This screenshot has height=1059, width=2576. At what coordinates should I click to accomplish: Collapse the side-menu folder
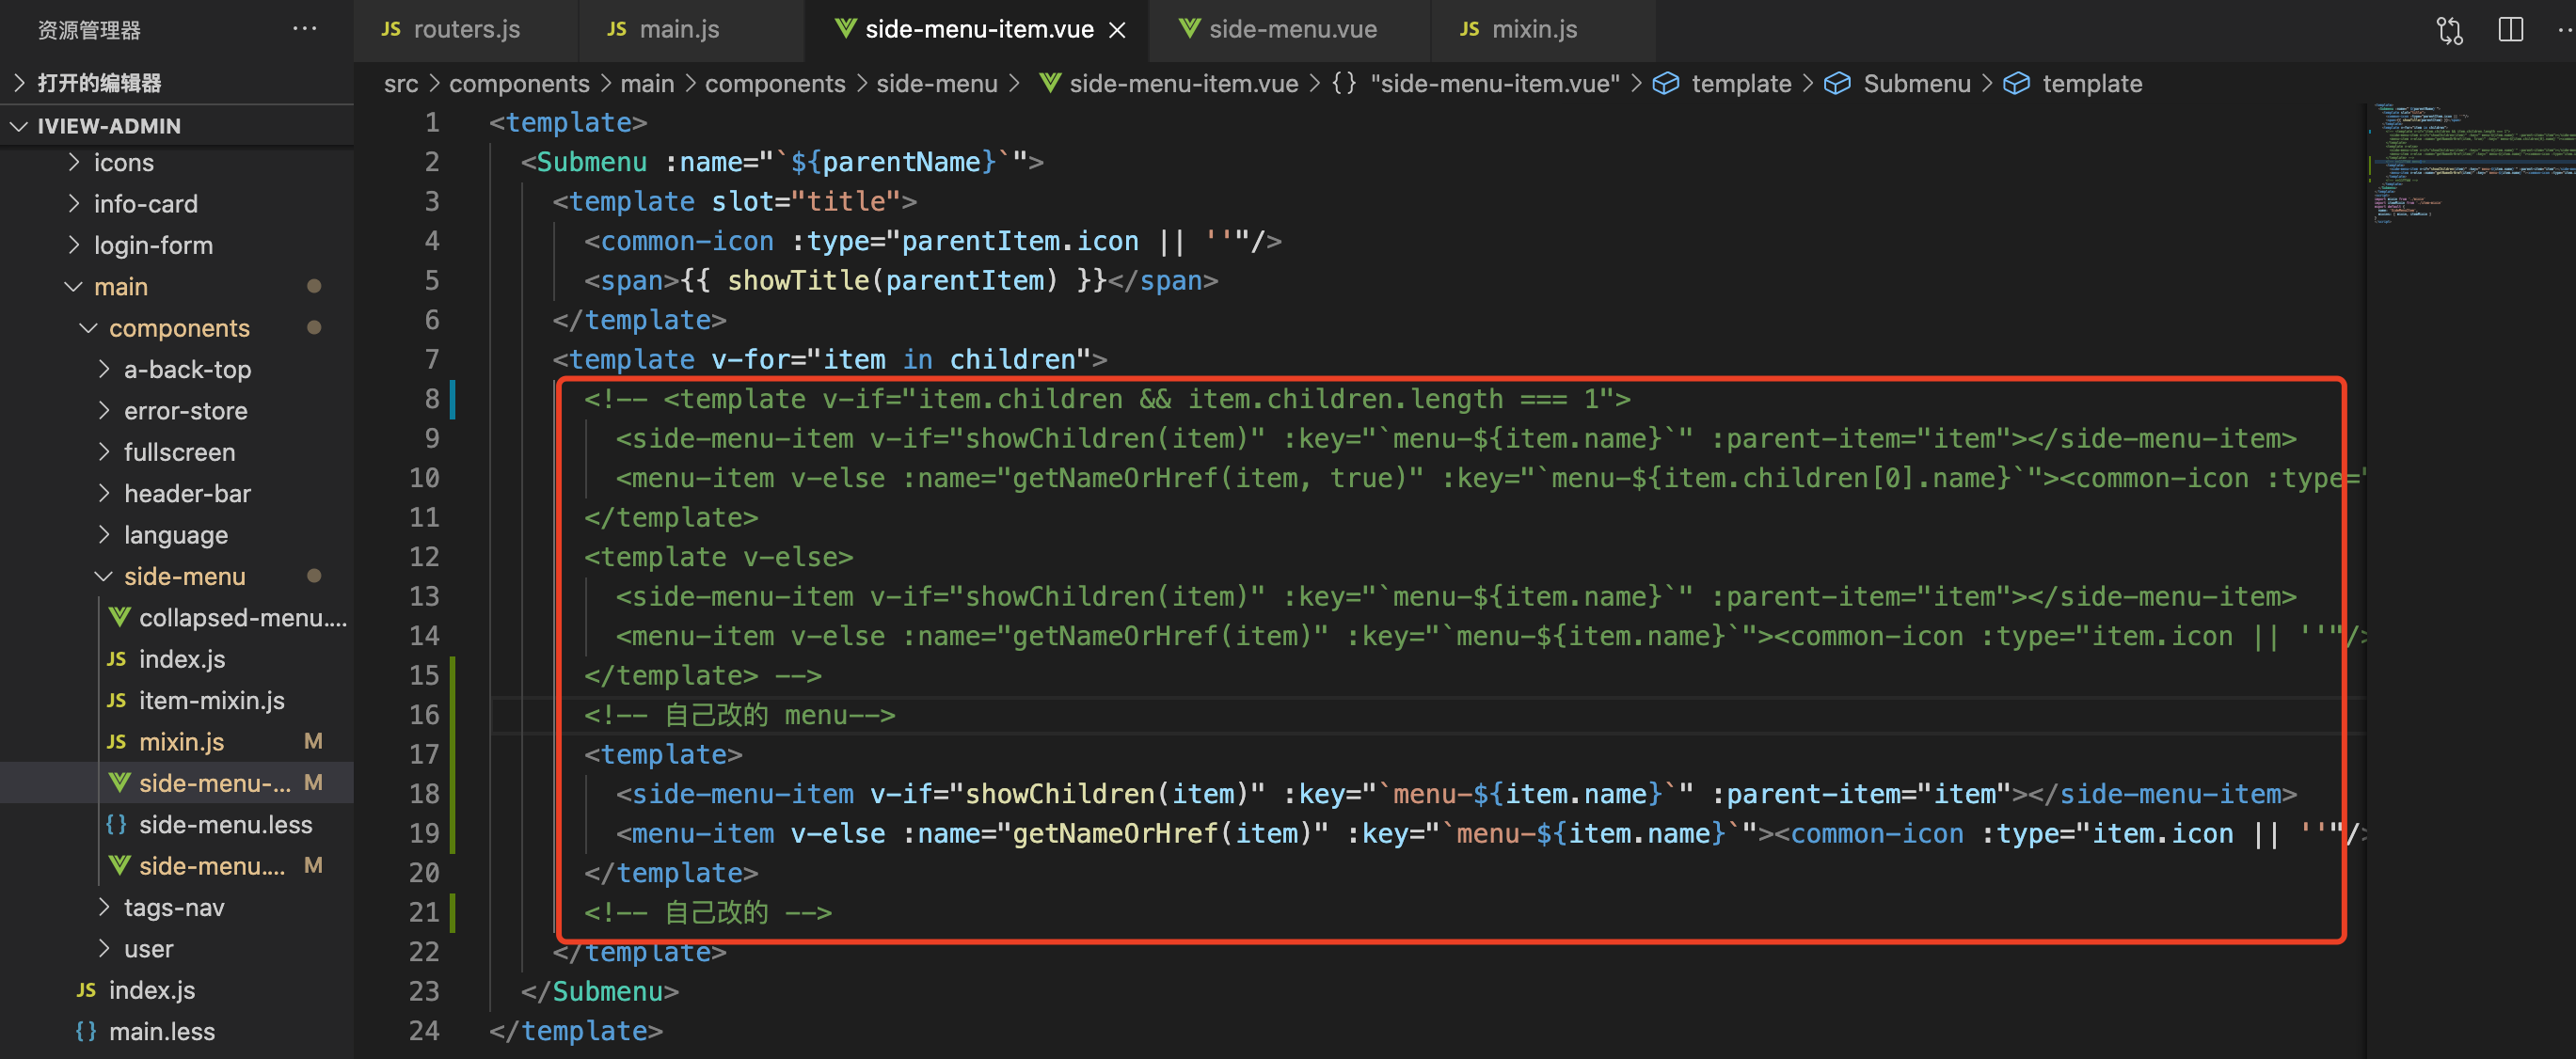click(104, 576)
